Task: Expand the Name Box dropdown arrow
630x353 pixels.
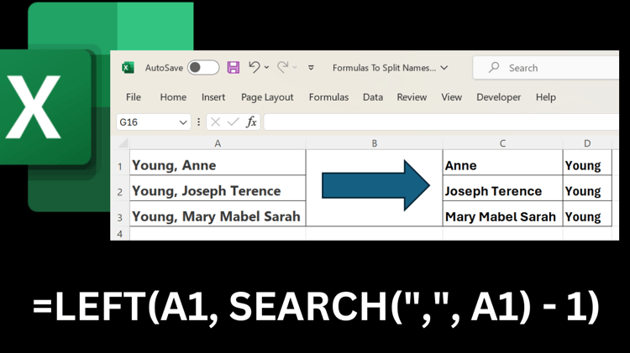Action: click(x=183, y=122)
